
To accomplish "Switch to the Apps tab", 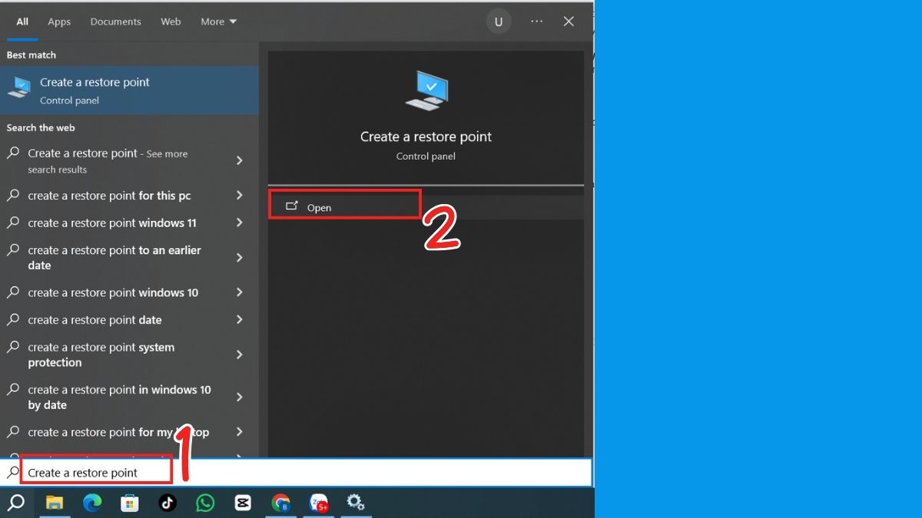I will [x=58, y=21].
